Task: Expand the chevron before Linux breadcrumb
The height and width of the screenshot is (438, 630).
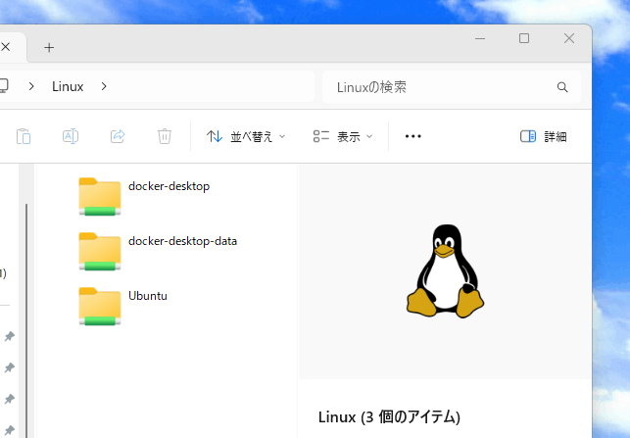Action: coord(31,86)
